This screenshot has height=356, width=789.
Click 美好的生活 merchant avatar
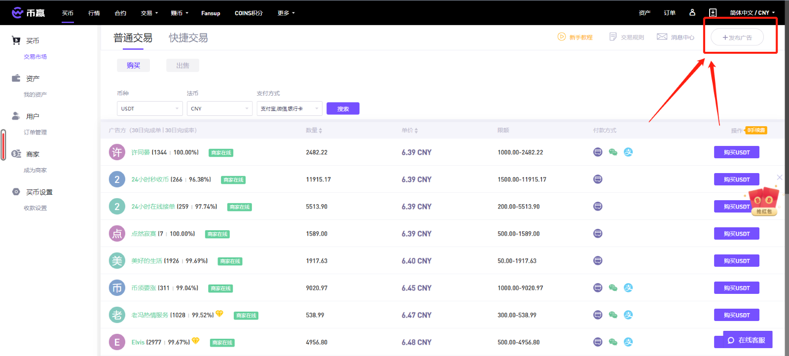pos(117,261)
